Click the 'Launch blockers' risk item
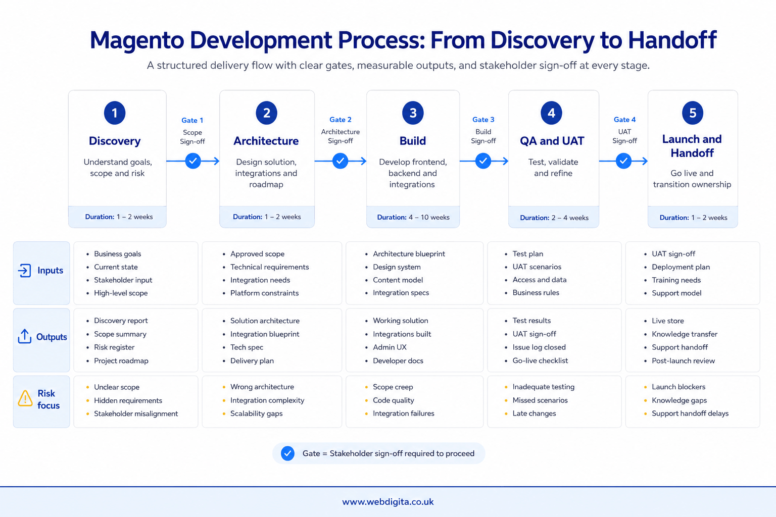 [x=678, y=387]
